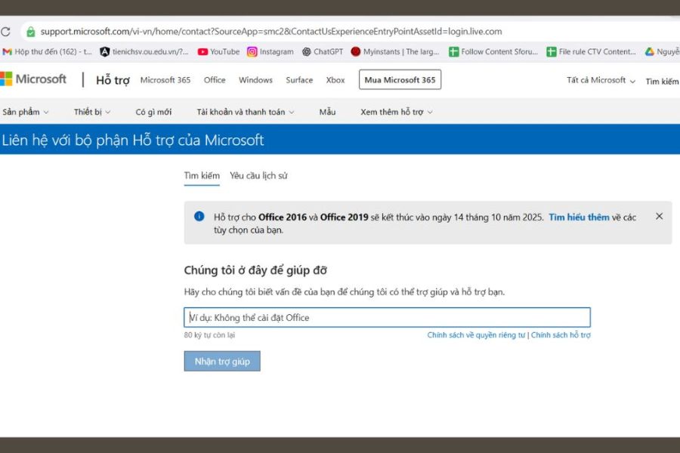Open Chính sách về quyền riêng tư link
This screenshot has height=453, width=680.
coord(476,335)
